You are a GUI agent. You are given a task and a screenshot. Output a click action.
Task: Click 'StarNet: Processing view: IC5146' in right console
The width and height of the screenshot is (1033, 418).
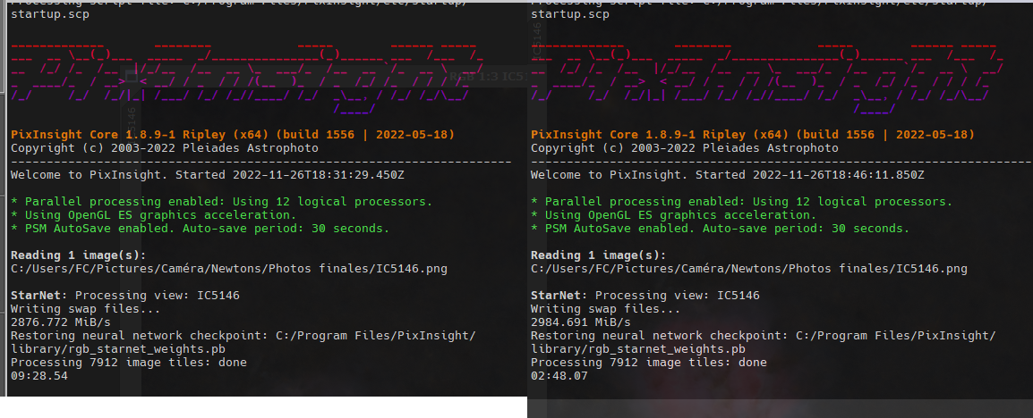tap(645, 295)
